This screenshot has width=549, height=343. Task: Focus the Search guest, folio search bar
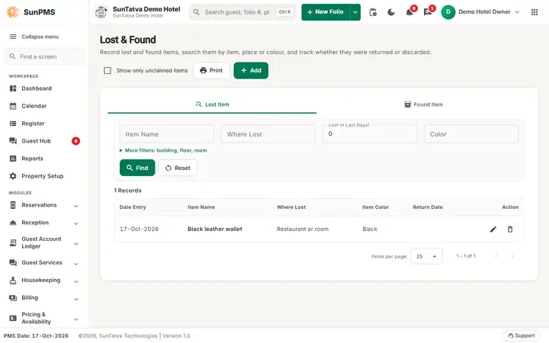pos(242,12)
